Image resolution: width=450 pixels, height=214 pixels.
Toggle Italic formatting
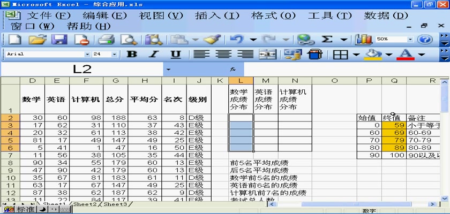coord(153,54)
